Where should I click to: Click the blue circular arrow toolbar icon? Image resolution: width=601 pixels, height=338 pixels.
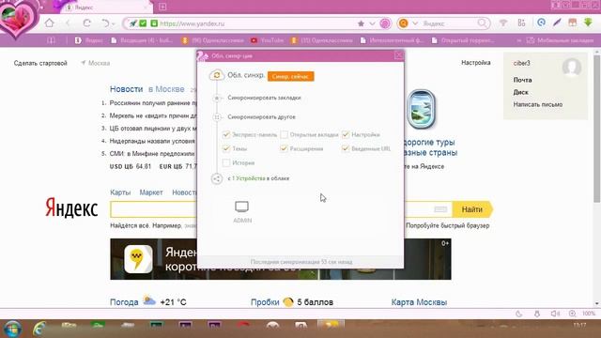pos(541,23)
